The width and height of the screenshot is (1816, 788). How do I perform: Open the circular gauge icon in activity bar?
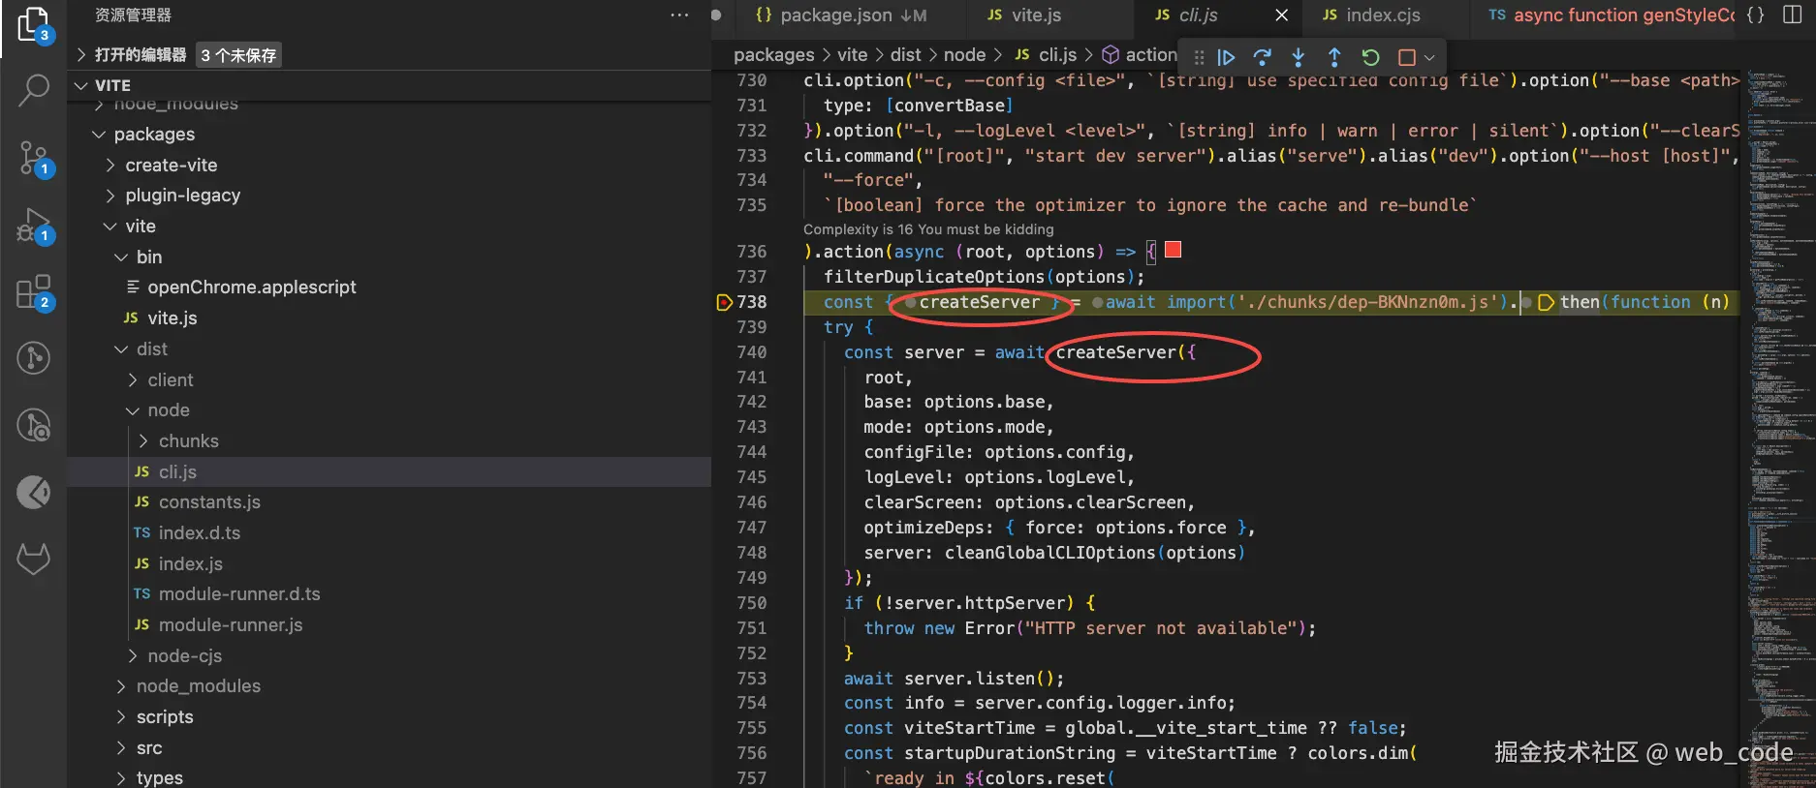34,492
